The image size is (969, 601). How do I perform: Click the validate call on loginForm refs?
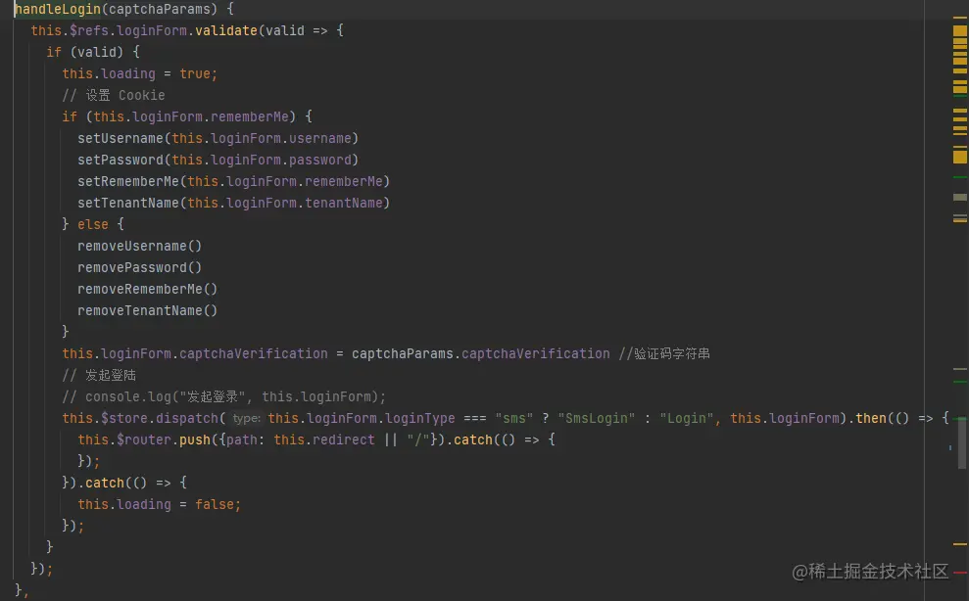point(226,31)
